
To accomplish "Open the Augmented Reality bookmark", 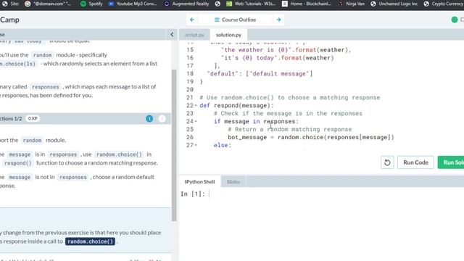I will coord(186,4).
